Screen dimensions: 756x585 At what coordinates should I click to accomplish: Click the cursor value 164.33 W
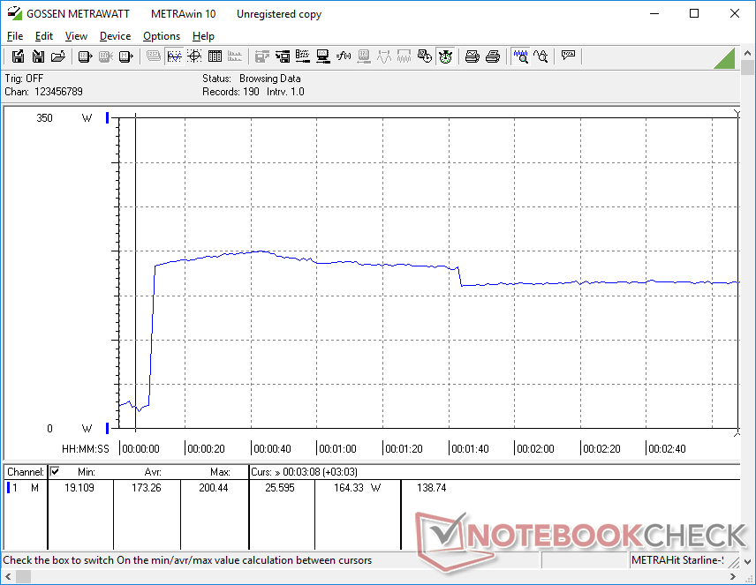click(358, 488)
